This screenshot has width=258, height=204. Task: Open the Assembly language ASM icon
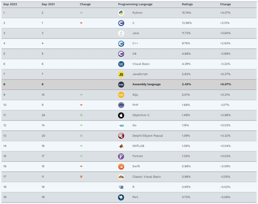coord(121,84)
